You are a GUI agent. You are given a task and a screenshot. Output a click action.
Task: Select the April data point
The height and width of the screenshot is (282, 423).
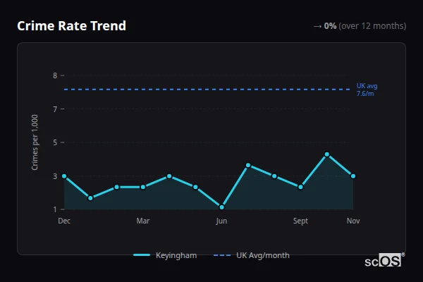pyautogui.click(x=169, y=176)
